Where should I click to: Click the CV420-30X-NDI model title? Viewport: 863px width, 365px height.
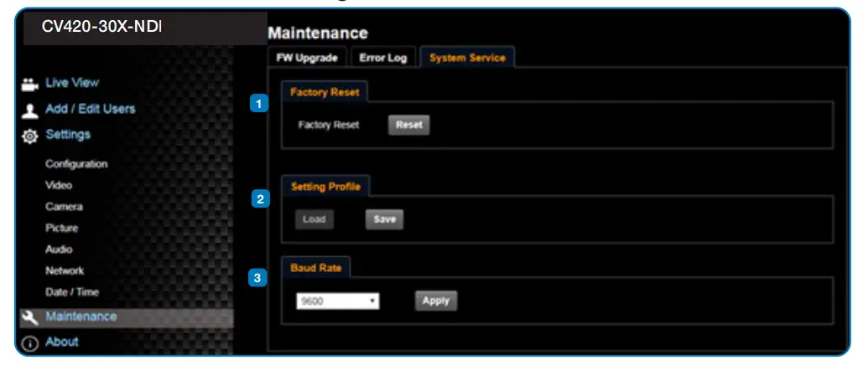pos(101,27)
